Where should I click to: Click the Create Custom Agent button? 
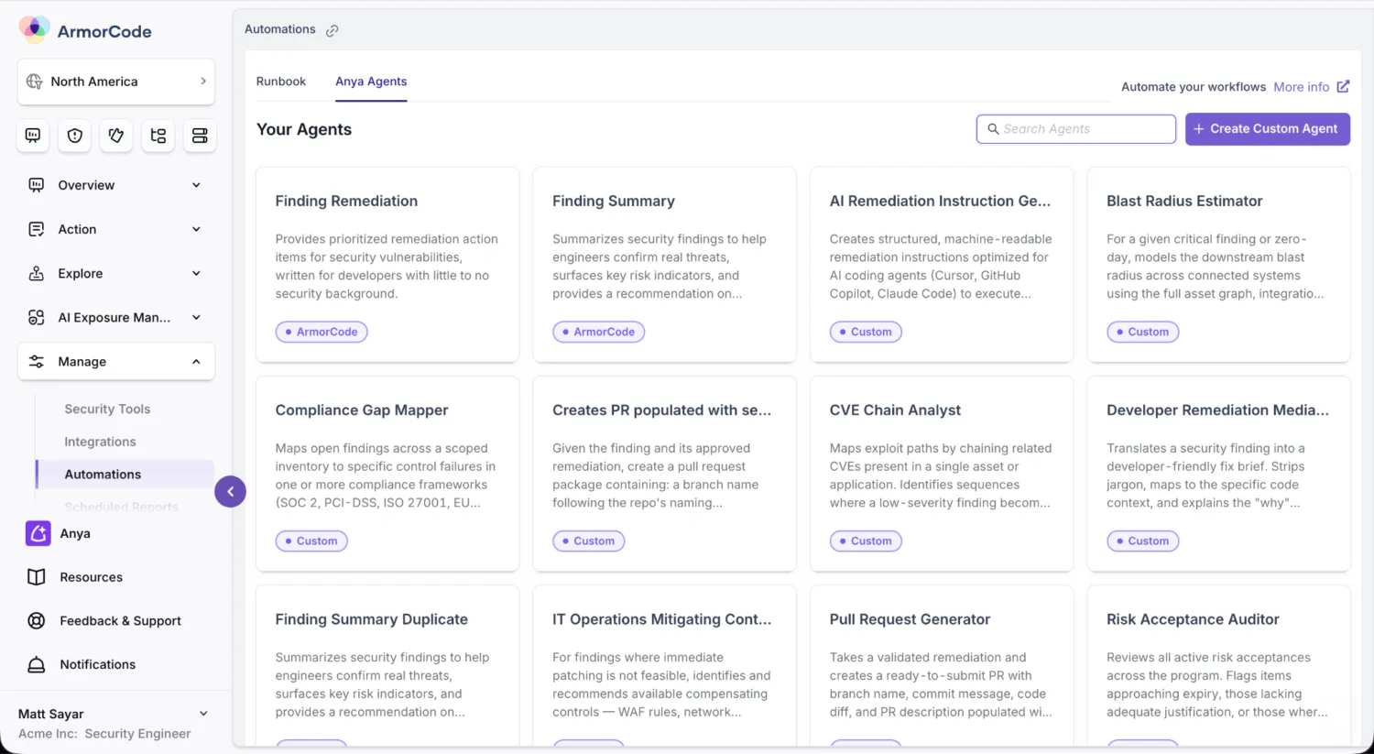(1268, 129)
